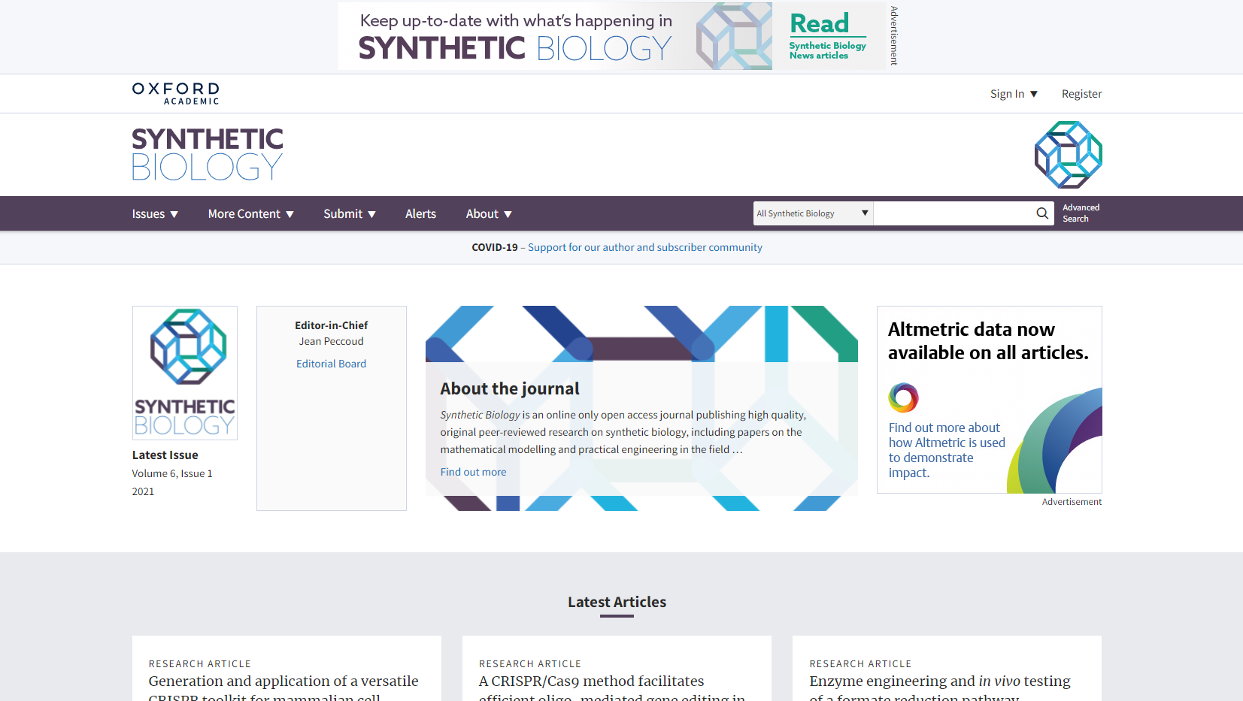Open Volume 6, Issue 1 link
Image resolution: width=1243 pixels, height=701 pixels.
tap(172, 473)
